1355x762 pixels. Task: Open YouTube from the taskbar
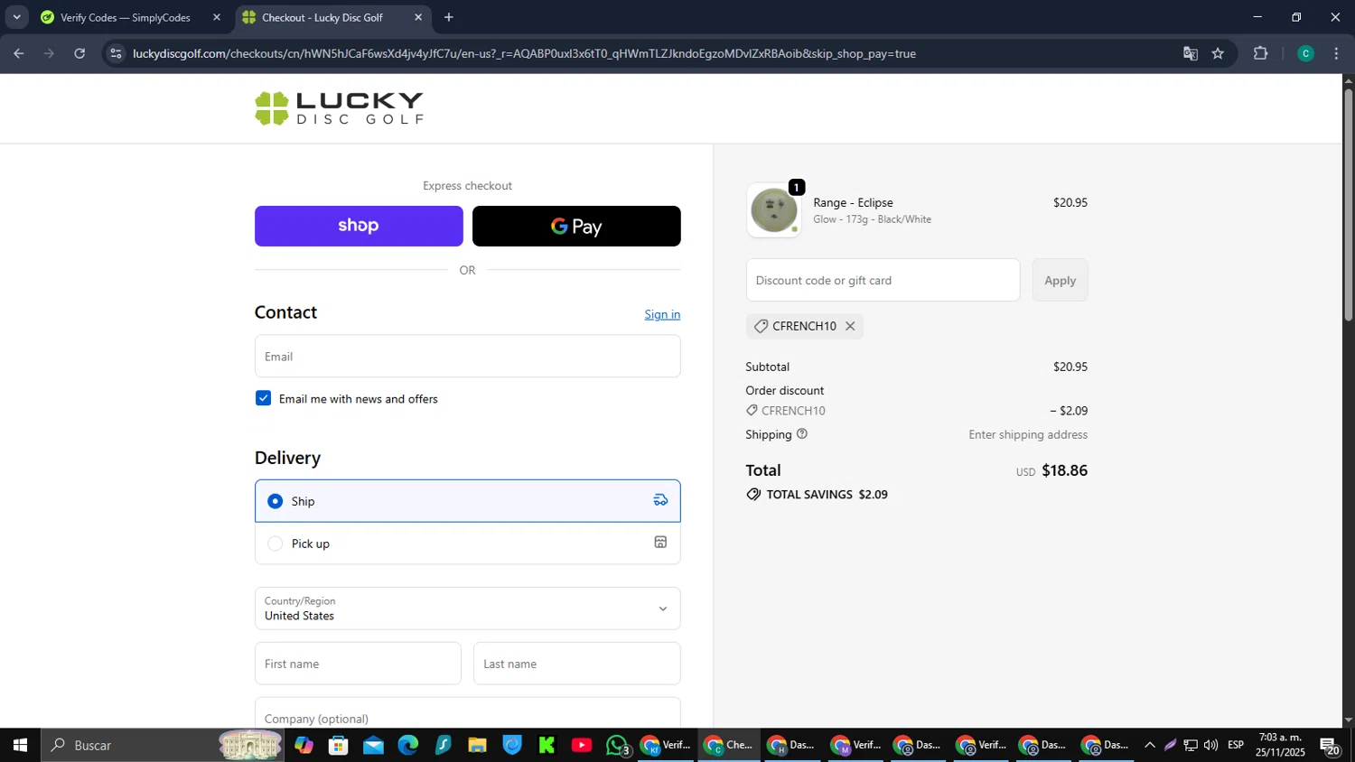click(x=582, y=745)
